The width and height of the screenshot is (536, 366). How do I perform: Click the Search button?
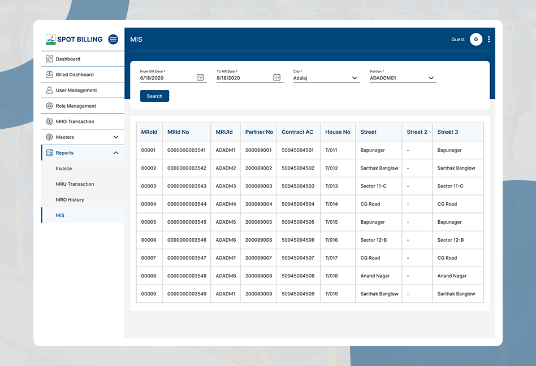tap(154, 96)
